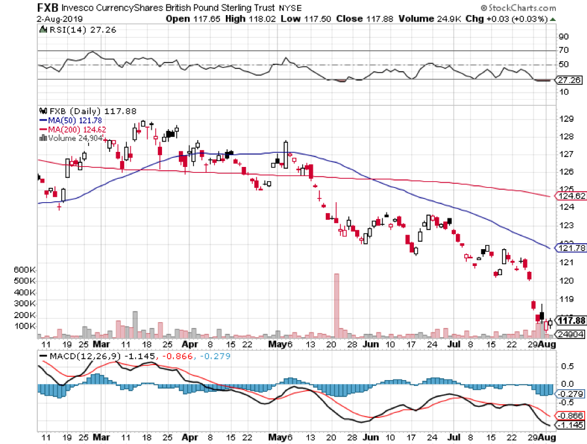The image size is (587, 444).
Task: Click the tall white candlestick at May 6
Action: coord(286,155)
